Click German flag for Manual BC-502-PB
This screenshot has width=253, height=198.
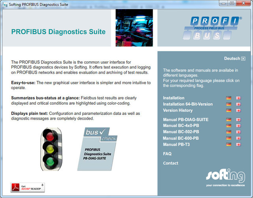pyautogui.click(x=228, y=132)
